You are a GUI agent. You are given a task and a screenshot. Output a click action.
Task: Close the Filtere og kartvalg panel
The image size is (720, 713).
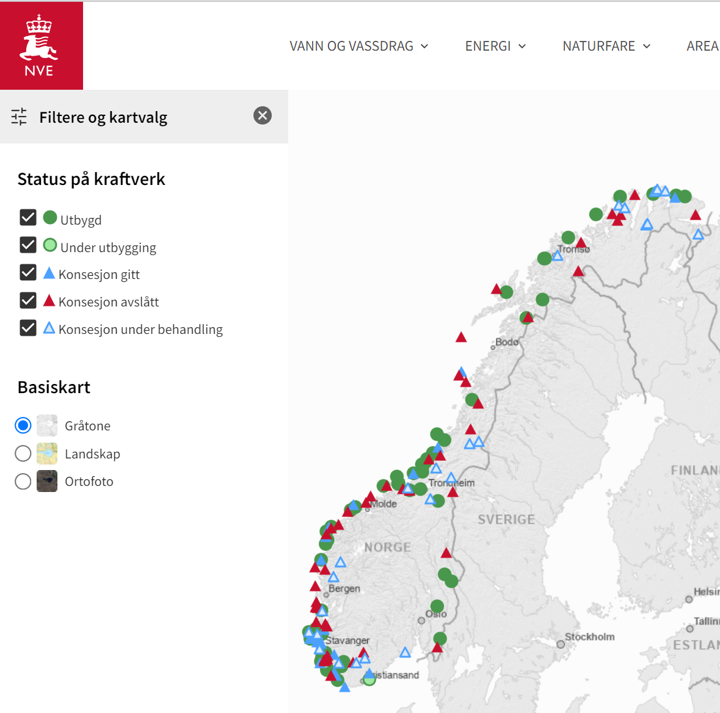pyautogui.click(x=263, y=116)
